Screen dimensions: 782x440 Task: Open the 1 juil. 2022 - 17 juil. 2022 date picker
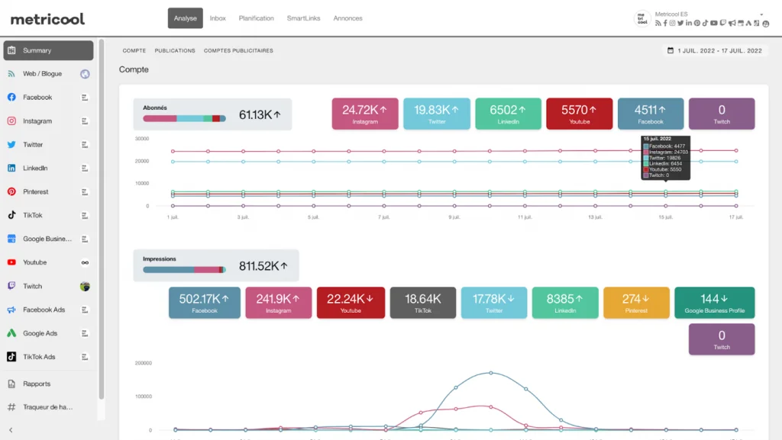(x=715, y=50)
